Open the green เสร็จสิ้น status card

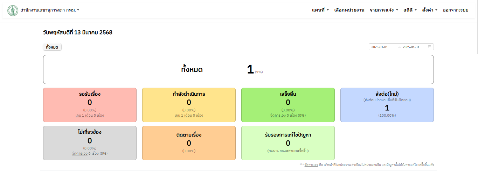pos(288,105)
